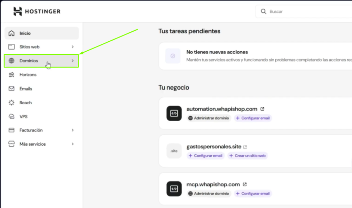
Task: Open external link icon beside gastospersonales.site
Action: point(245,147)
